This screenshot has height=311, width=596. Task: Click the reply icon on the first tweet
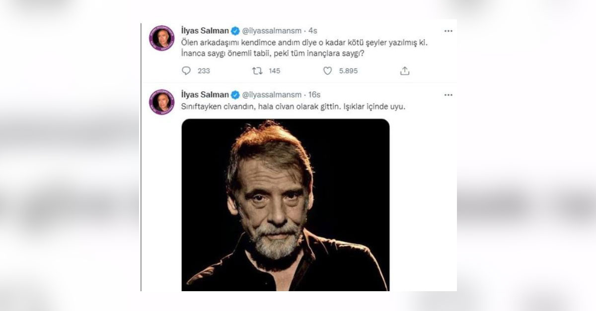tap(186, 71)
